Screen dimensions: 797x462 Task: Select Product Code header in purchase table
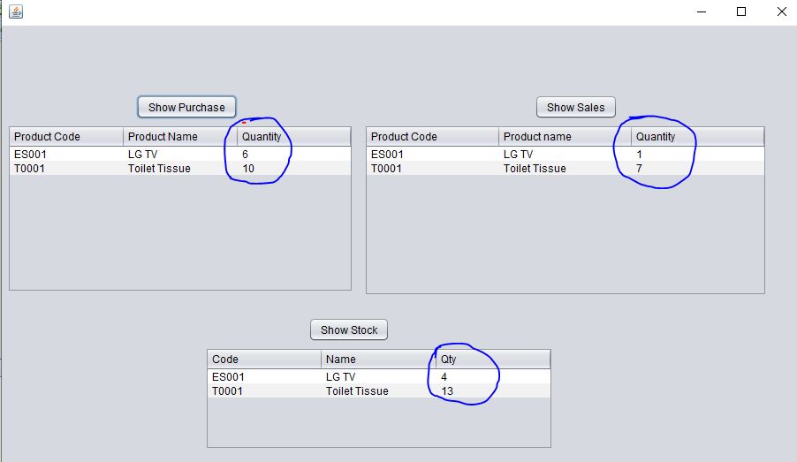coord(66,137)
